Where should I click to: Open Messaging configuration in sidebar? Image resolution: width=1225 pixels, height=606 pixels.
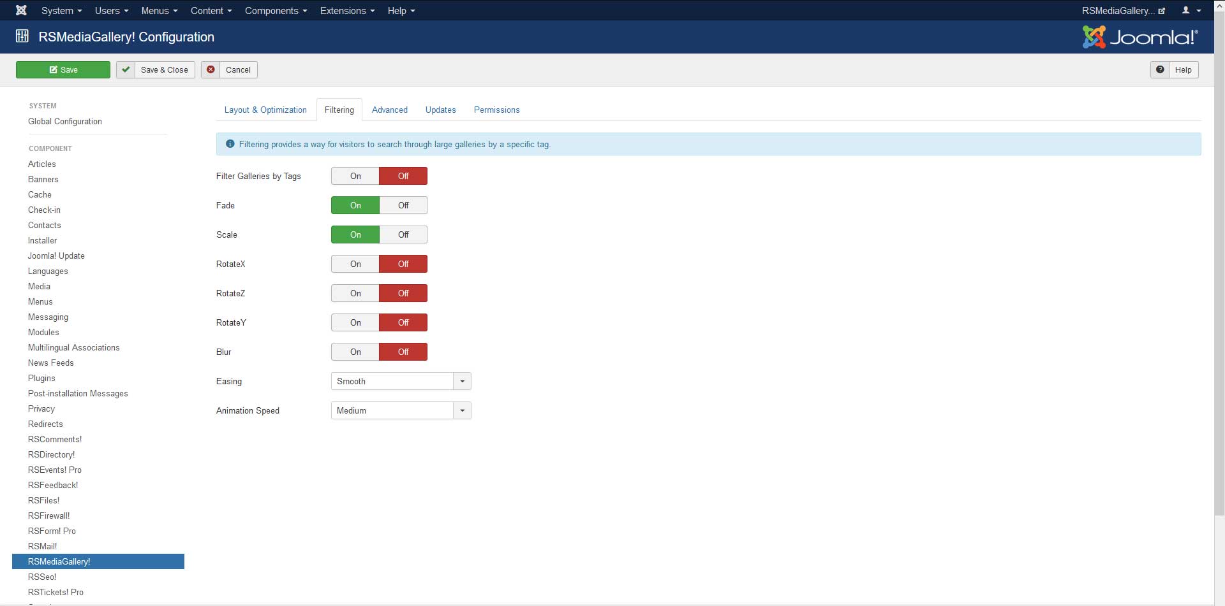point(48,317)
